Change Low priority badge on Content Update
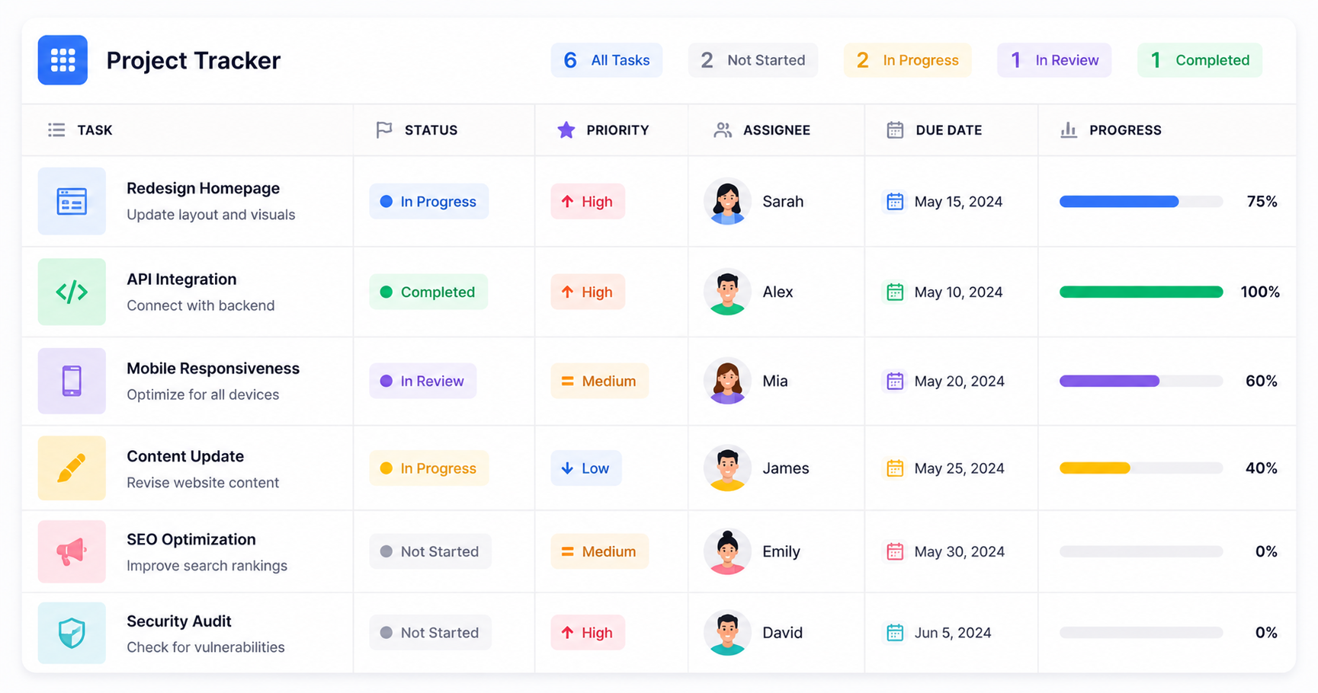This screenshot has width=1318, height=693. 586,468
